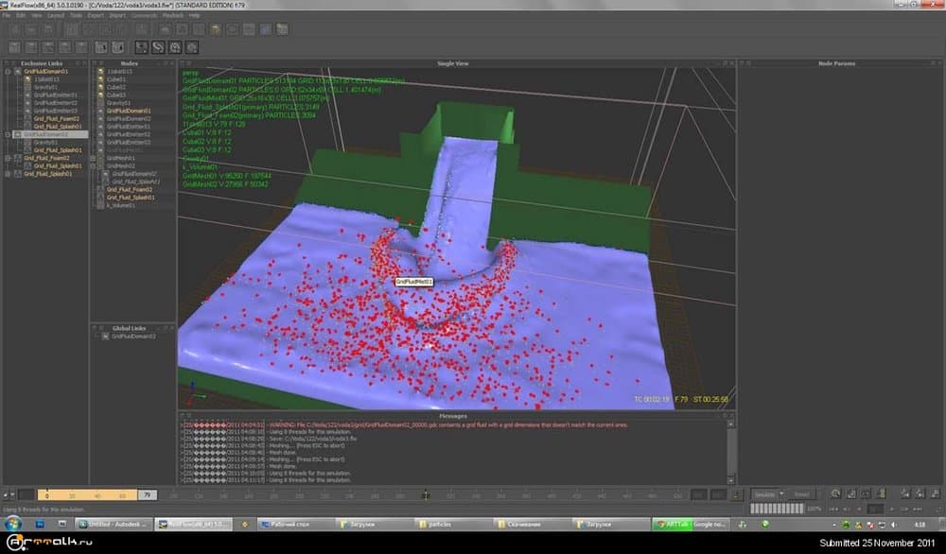The image size is (946, 554).
Task: Open the File menu
Action: (x=9, y=16)
